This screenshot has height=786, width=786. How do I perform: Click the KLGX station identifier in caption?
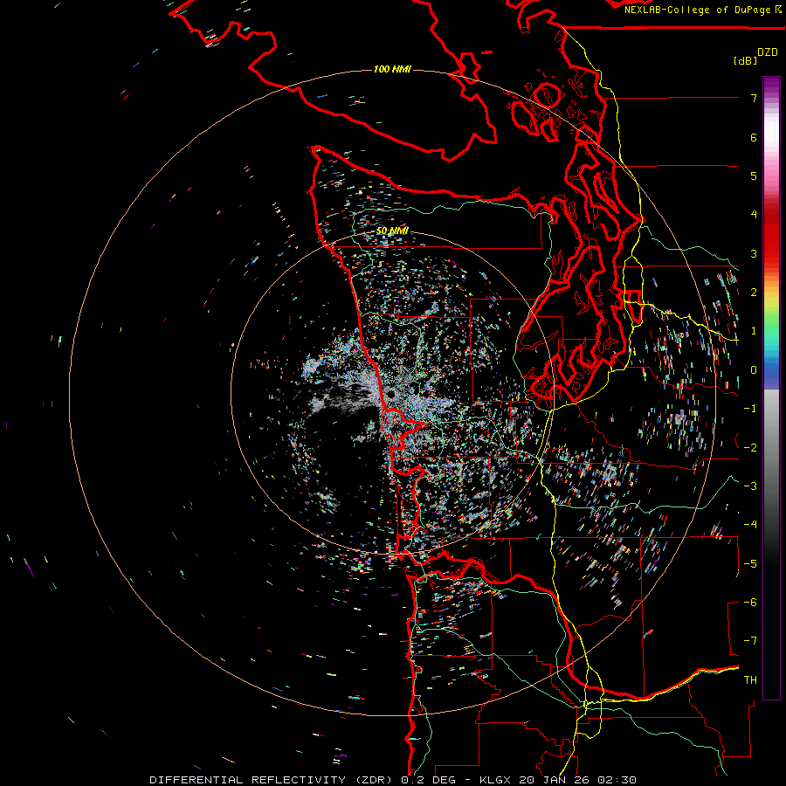pyautogui.click(x=495, y=780)
